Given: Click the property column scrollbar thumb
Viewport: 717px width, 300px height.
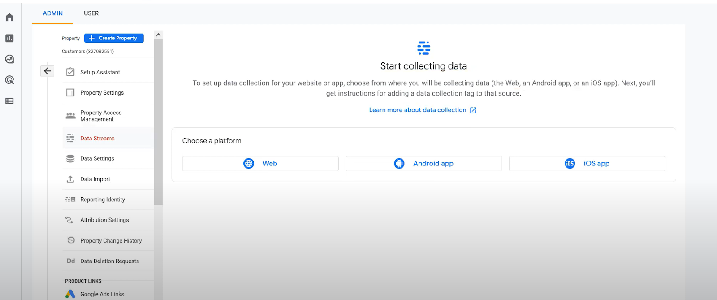Looking at the screenshot, I should tap(158, 121).
